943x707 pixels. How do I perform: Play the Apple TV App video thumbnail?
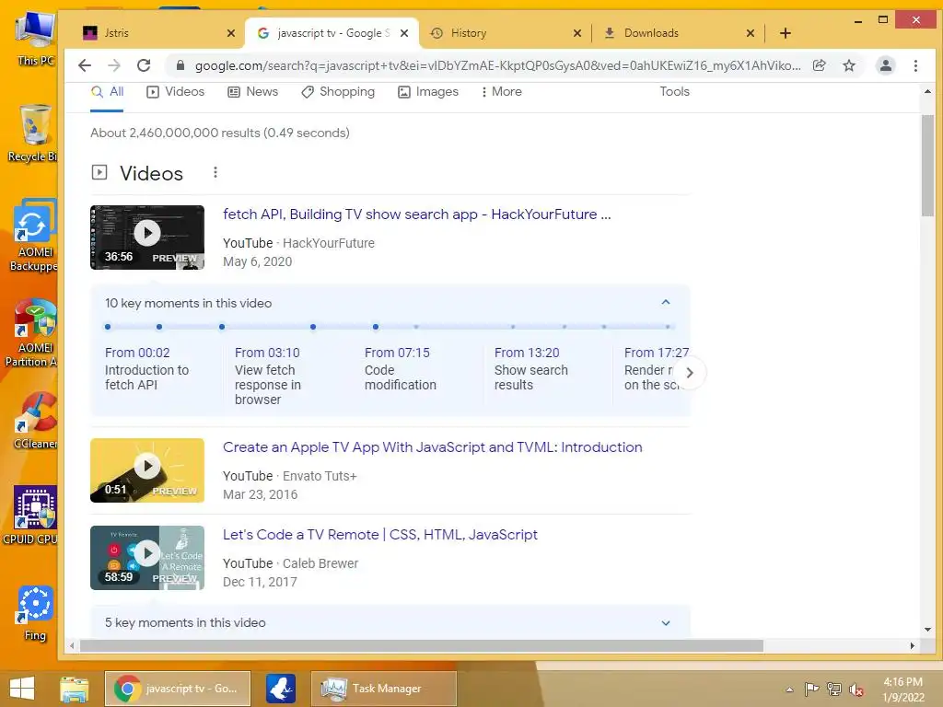point(147,470)
